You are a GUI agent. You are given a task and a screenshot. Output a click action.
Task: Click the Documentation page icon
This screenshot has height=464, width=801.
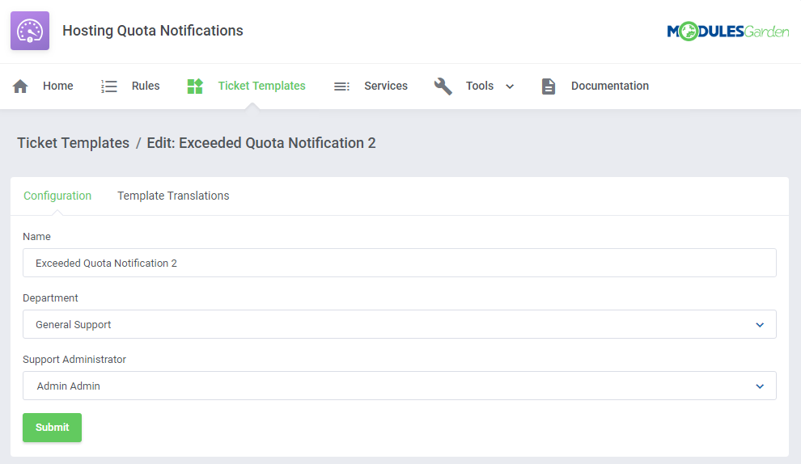coord(548,86)
